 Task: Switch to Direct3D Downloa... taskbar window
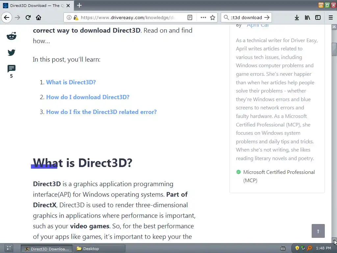pyautogui.click(x=47, y=249)
